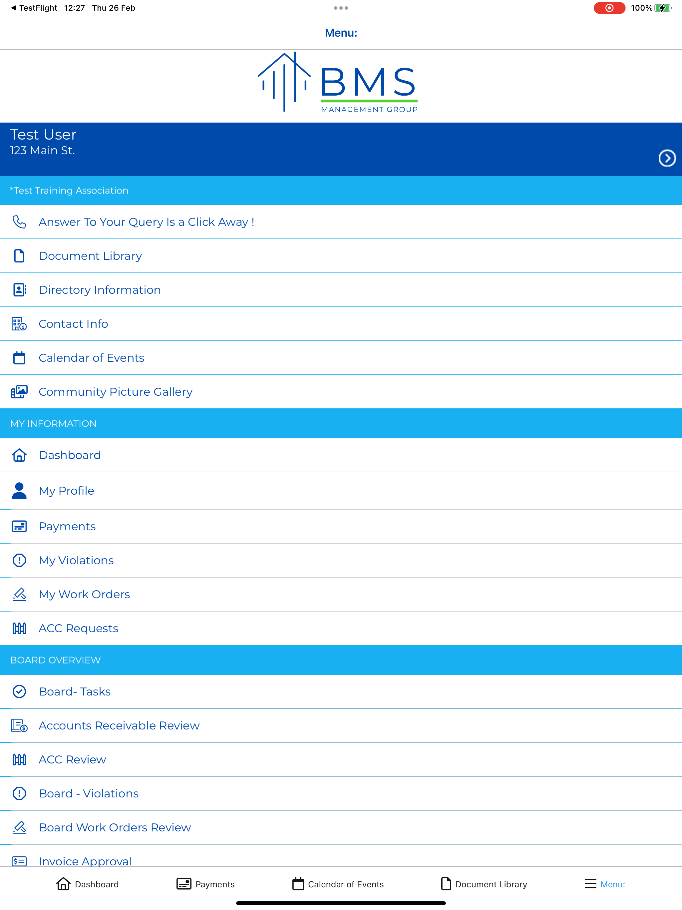Tap the battery icon in the status bar

click(x=663, y=8)
